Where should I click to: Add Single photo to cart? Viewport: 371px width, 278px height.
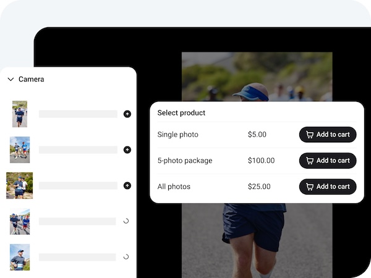(328, 135)
